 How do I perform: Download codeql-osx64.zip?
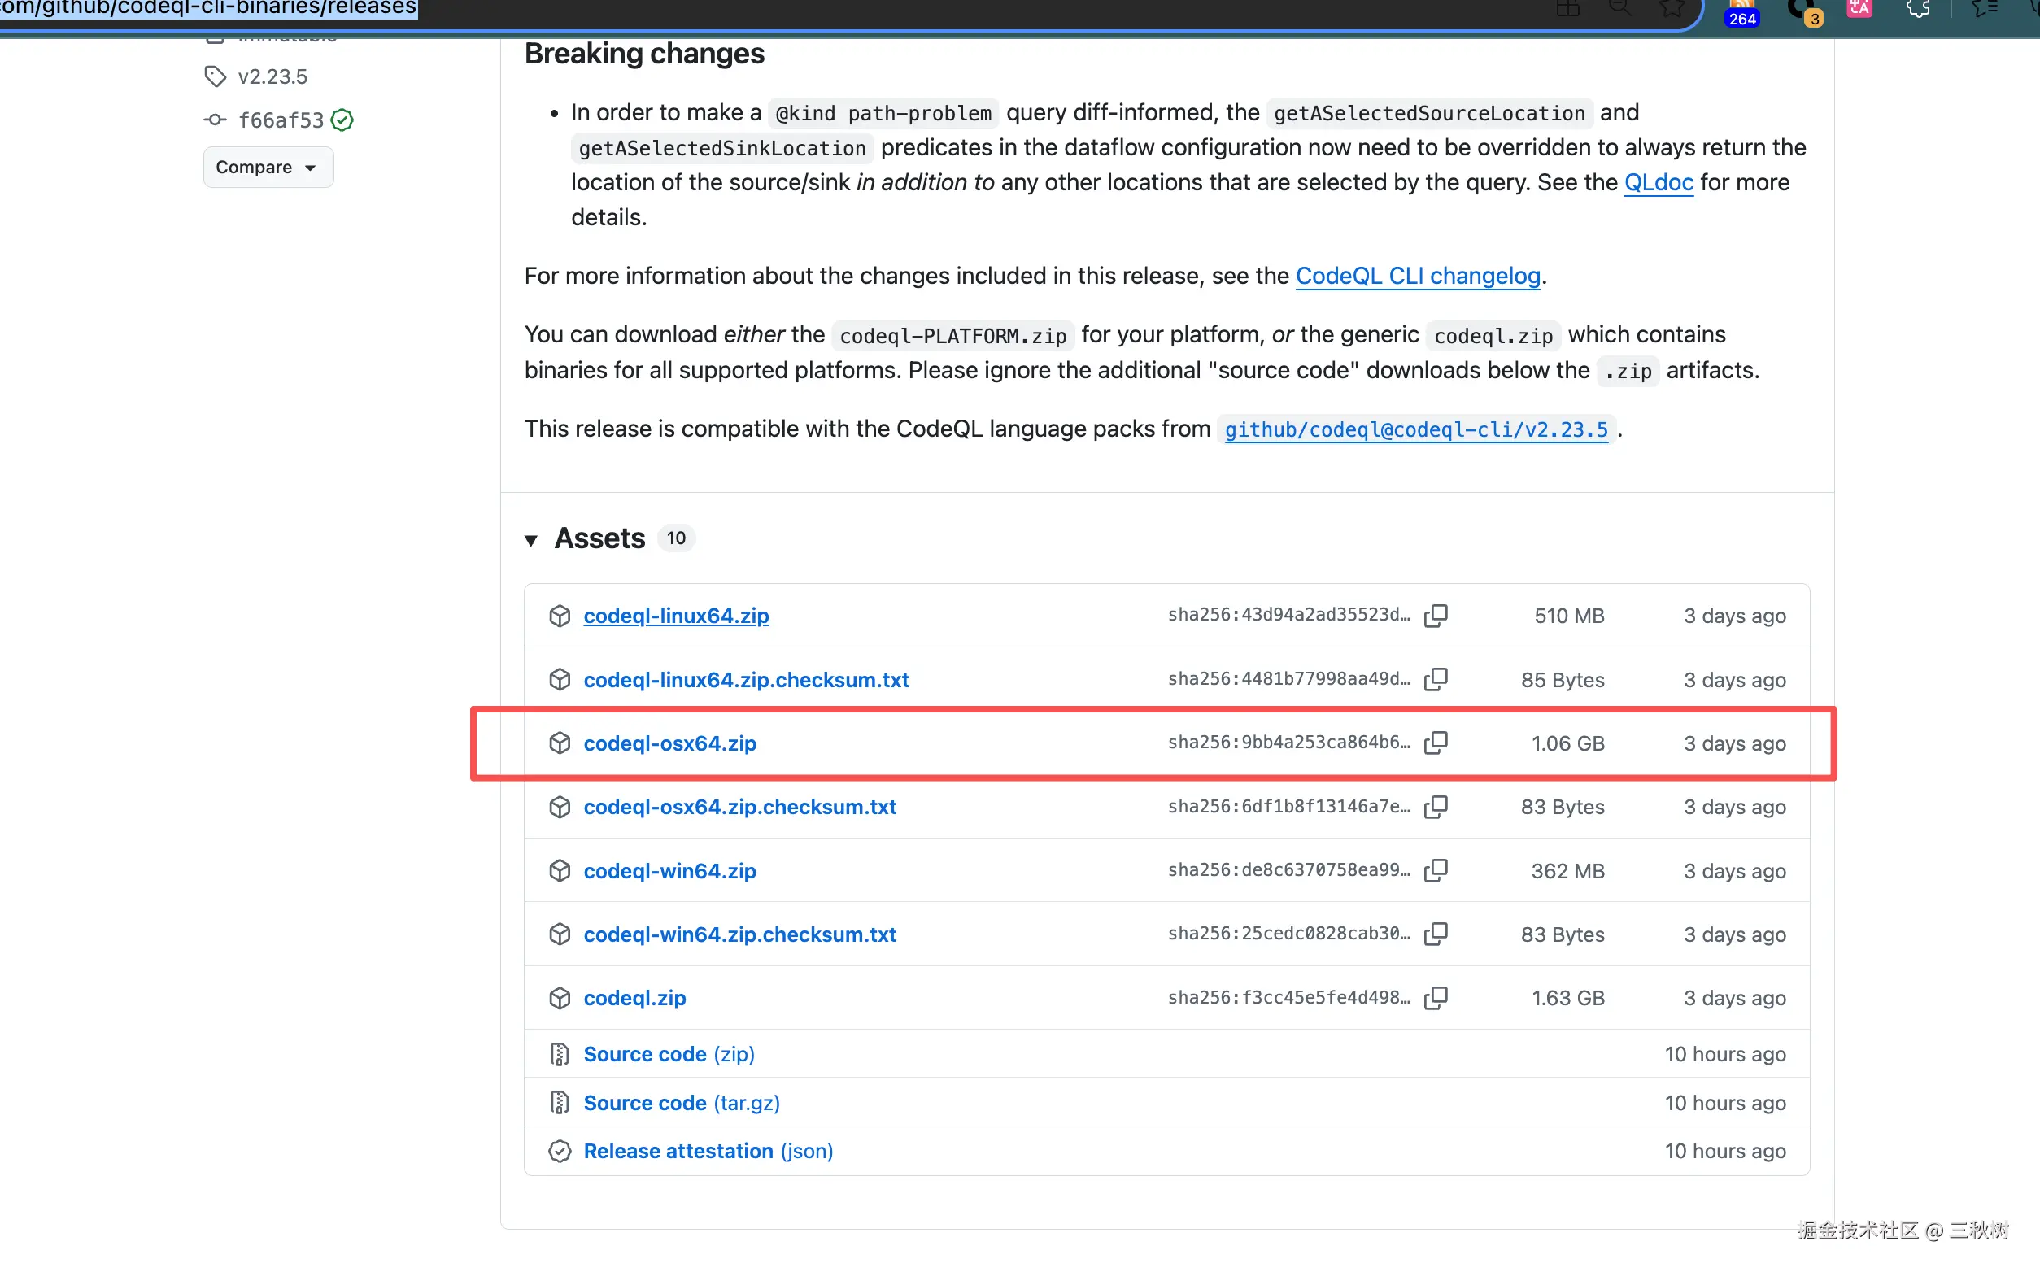click(x=669, y=743)
